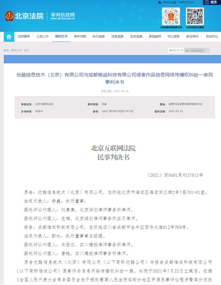The height and width of the screenshot is (285, 221).
Task: Click the search magnifier icon
Action: [x=208, y=50]
